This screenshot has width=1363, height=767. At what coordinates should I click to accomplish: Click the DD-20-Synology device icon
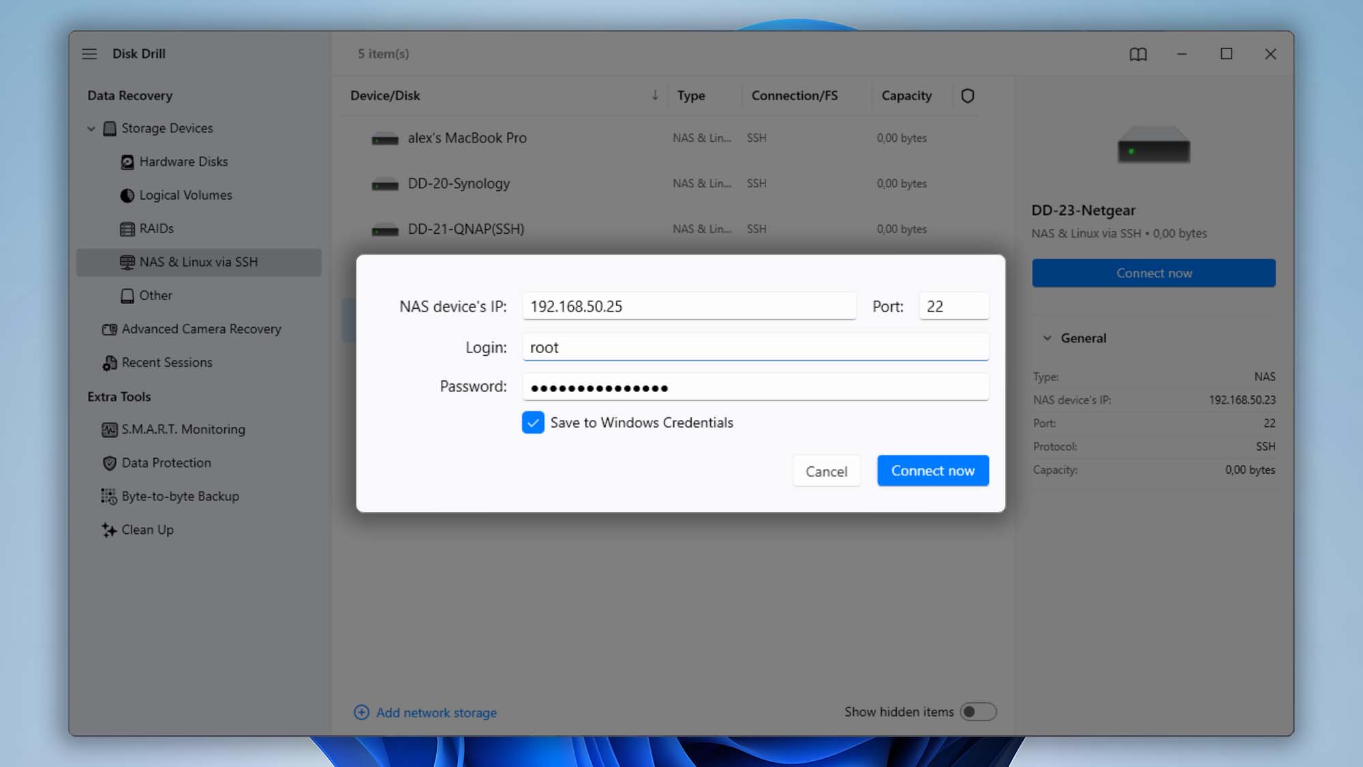pyautogui.click(x=385, y=184)
